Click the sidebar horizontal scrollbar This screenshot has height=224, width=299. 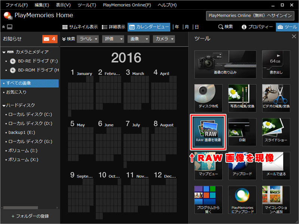click(21, 208)
